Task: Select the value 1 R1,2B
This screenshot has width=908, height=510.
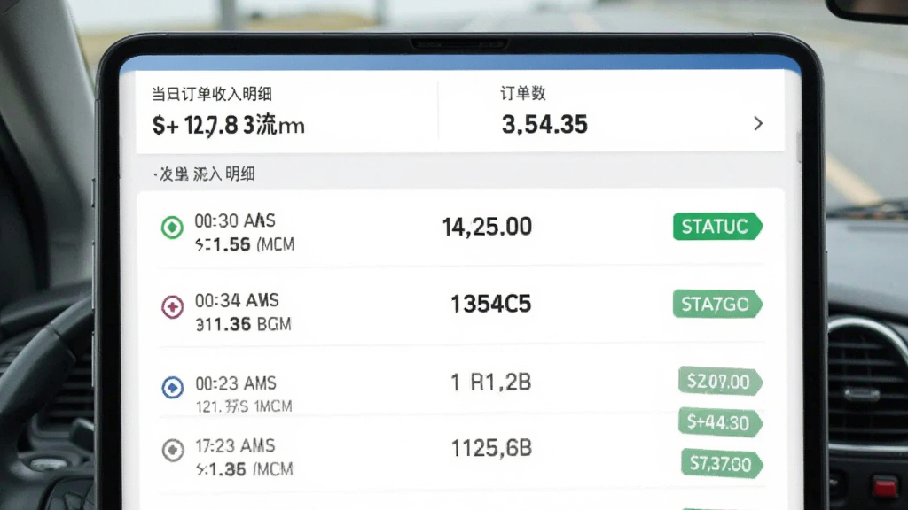Action: [490, 382]
